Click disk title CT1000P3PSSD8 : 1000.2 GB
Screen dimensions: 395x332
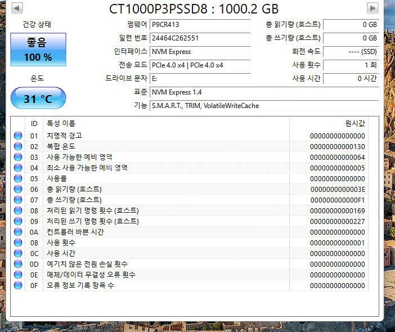coord(194,9)
